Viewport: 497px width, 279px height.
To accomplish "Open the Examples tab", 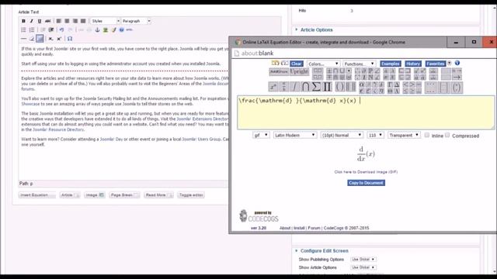I will tap(391, 64).
